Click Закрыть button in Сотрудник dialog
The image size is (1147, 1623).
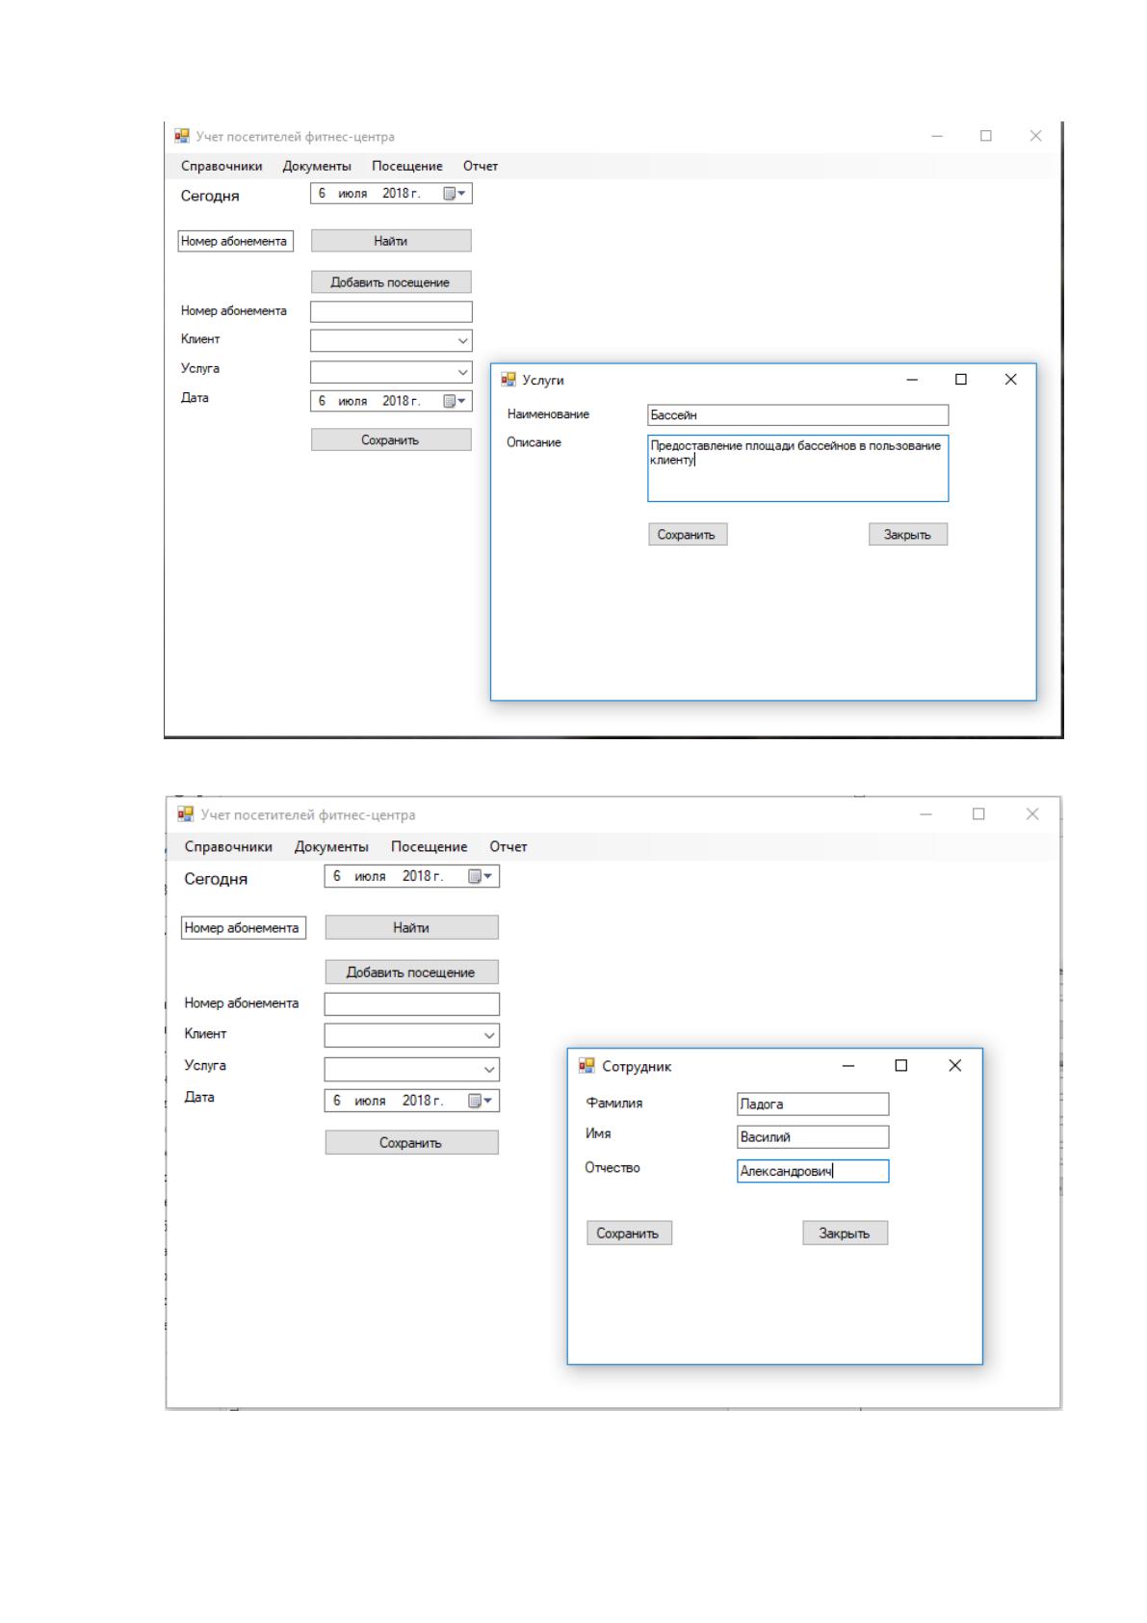click(x=845, y=1234)
